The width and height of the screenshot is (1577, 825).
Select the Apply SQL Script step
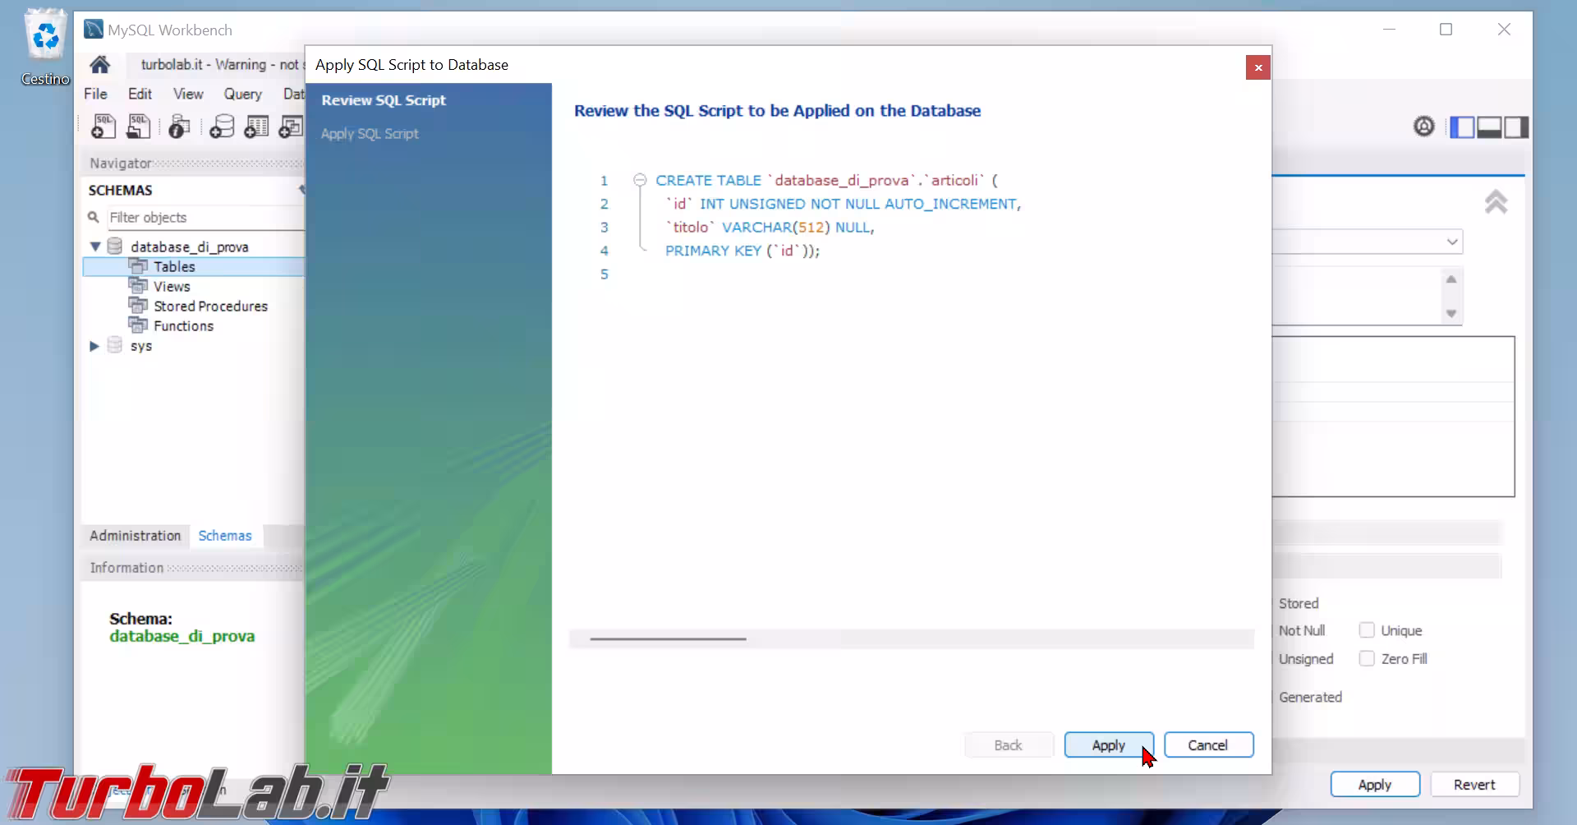coord(370,133)
